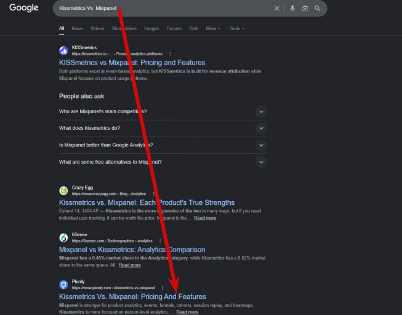The height and width of the screenshot is (315, 402).
Task: Open Each Product's True Strengths result
Action: 147,202
